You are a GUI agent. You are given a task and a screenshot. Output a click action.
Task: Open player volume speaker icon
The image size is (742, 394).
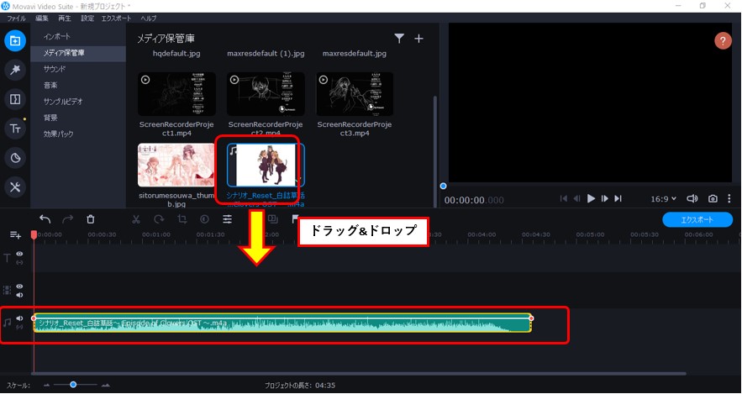pos(692,198)
